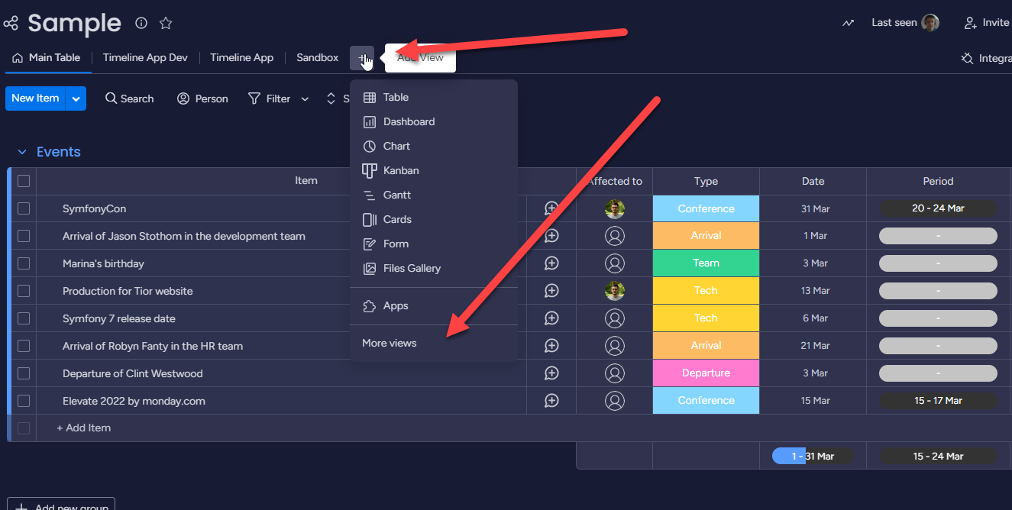Image resolution: width=1012 pixels, height=510 pixels.
Task: Tick checkbox for Departure of Clint Westwood
Action: click(x=24, y=373)
